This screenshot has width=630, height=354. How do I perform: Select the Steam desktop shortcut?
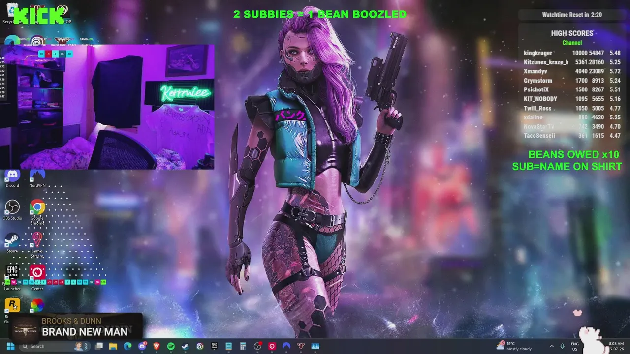(x=12, y=243)
